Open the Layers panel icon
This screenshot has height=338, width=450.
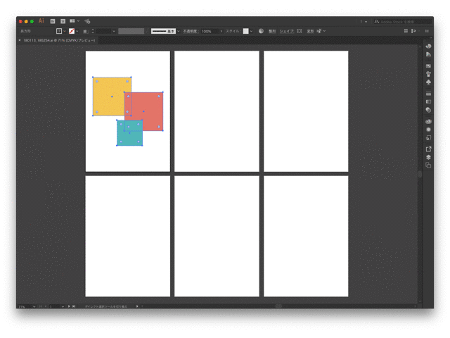click(429, 157)
